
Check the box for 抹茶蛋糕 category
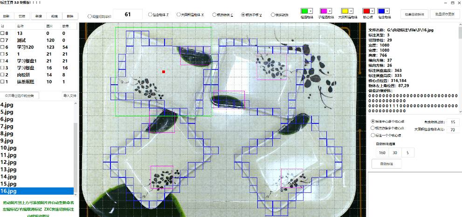pyautogui.click(x=3, y=81)
